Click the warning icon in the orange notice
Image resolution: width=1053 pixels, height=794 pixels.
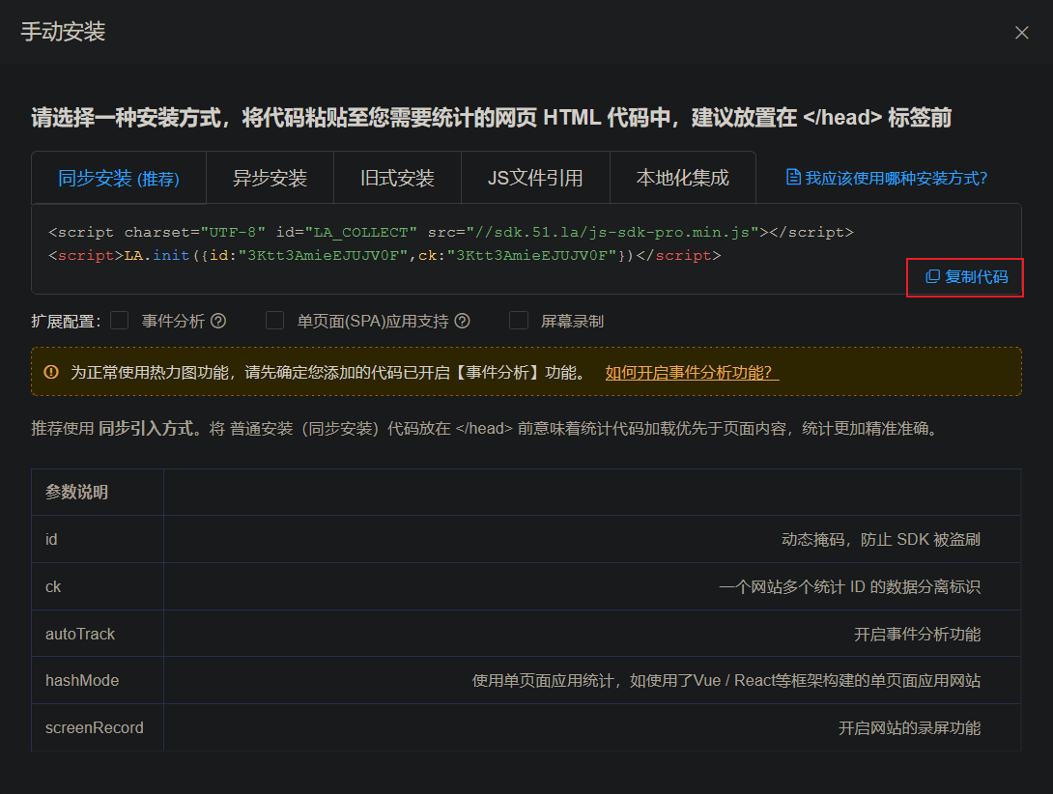(51, 372)
